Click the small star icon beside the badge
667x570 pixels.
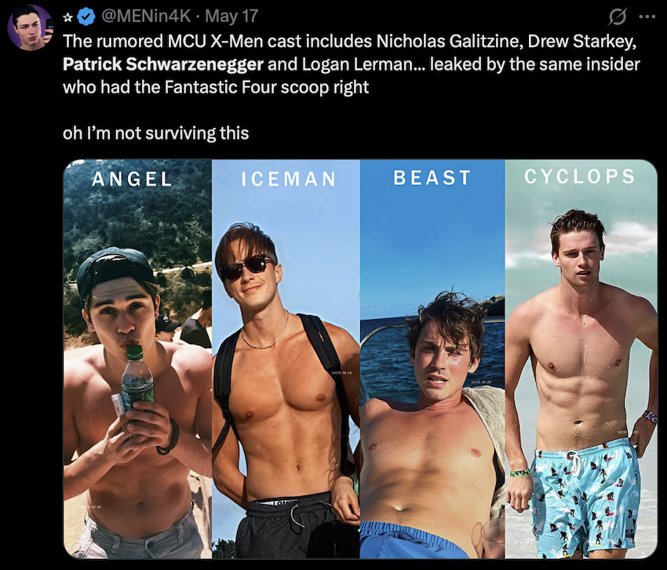tap(67, 17)
